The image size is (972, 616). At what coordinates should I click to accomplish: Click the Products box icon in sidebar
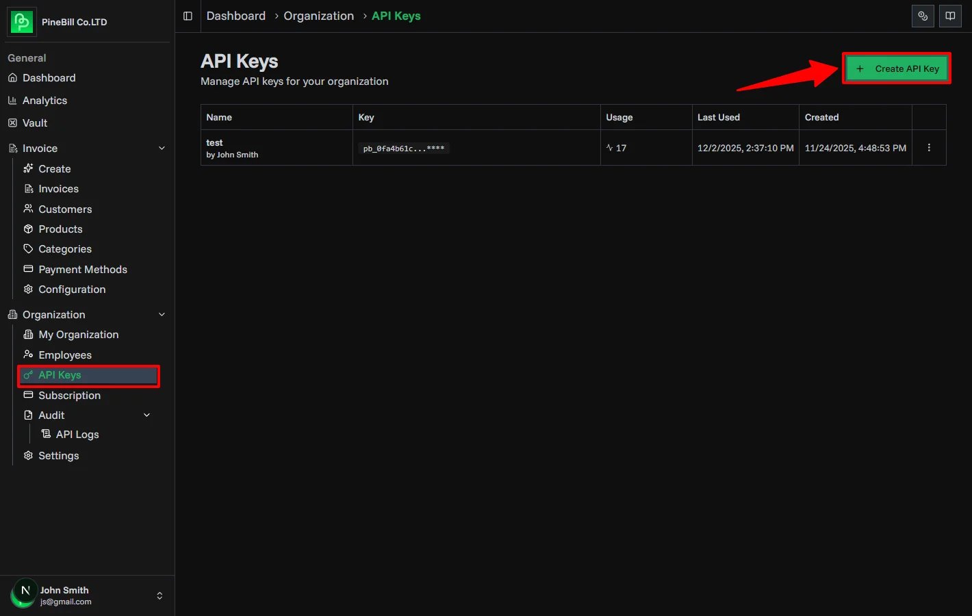[x=28, y=229]
